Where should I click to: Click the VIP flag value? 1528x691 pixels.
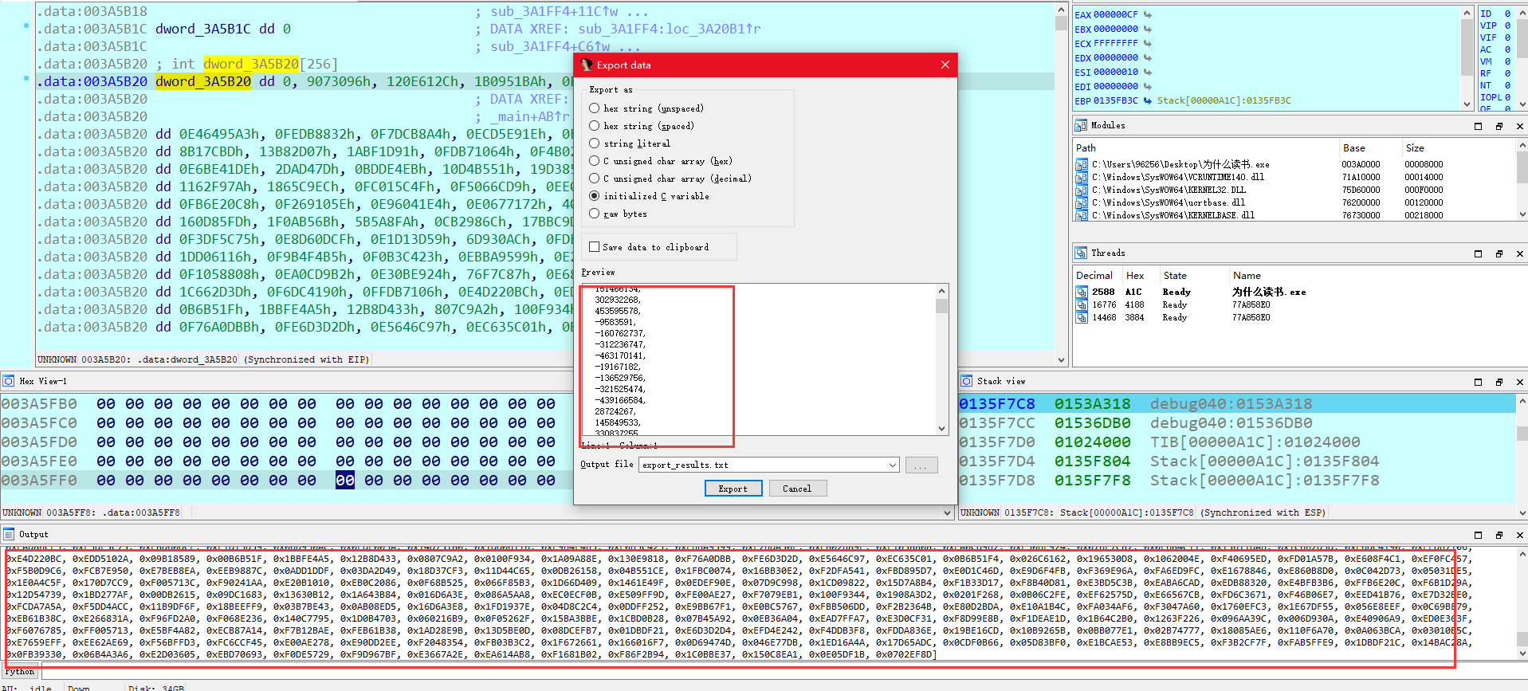point(1507,26)
